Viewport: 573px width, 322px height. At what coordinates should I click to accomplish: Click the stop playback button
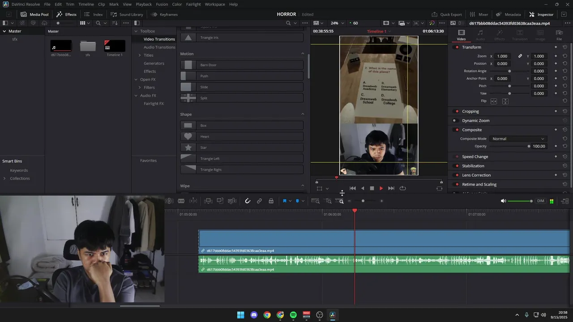coord(372,188)
